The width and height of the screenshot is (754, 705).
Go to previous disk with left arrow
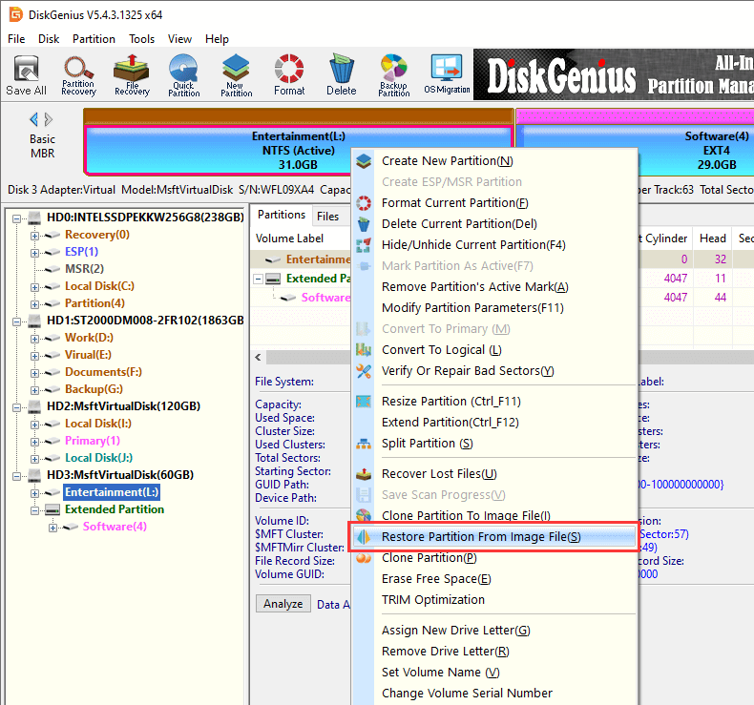pos(34,119)
